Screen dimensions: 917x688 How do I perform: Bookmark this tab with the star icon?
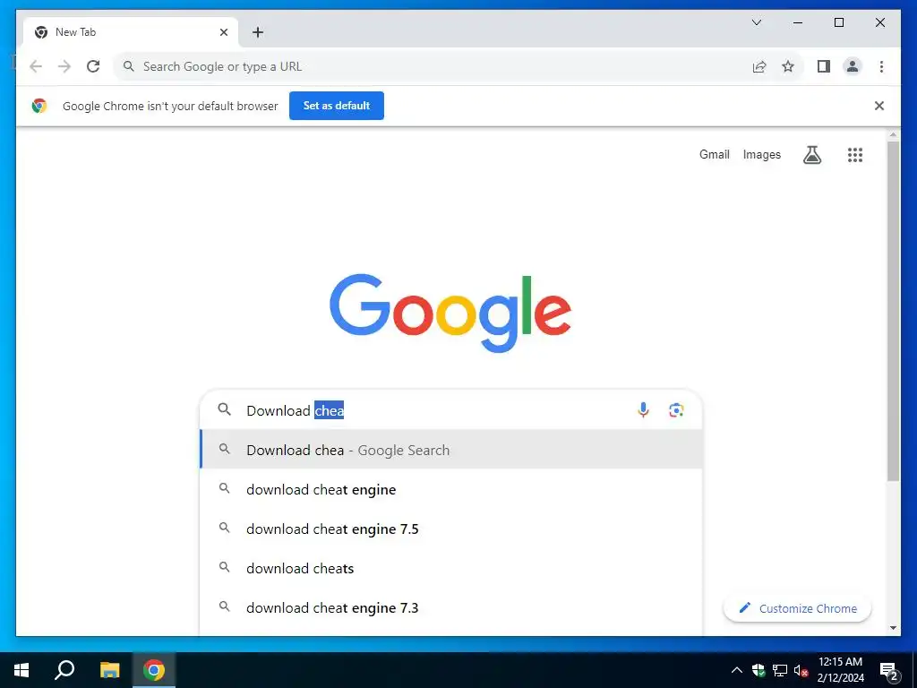(x=788, y=66)
